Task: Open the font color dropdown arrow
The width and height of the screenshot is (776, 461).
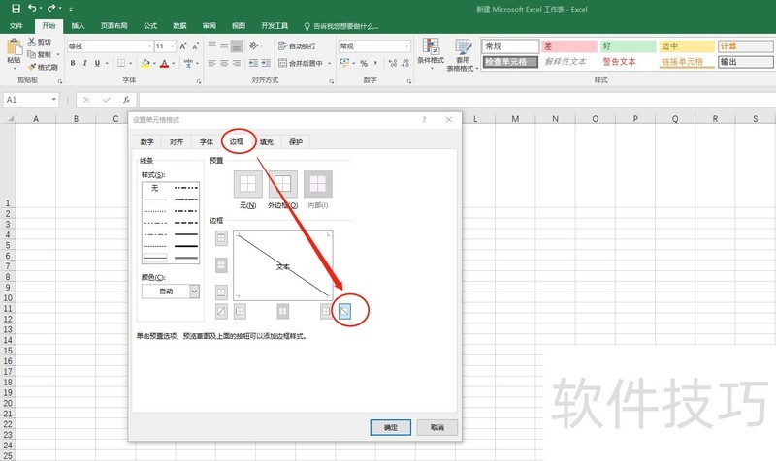Action: tap(174, 64)
